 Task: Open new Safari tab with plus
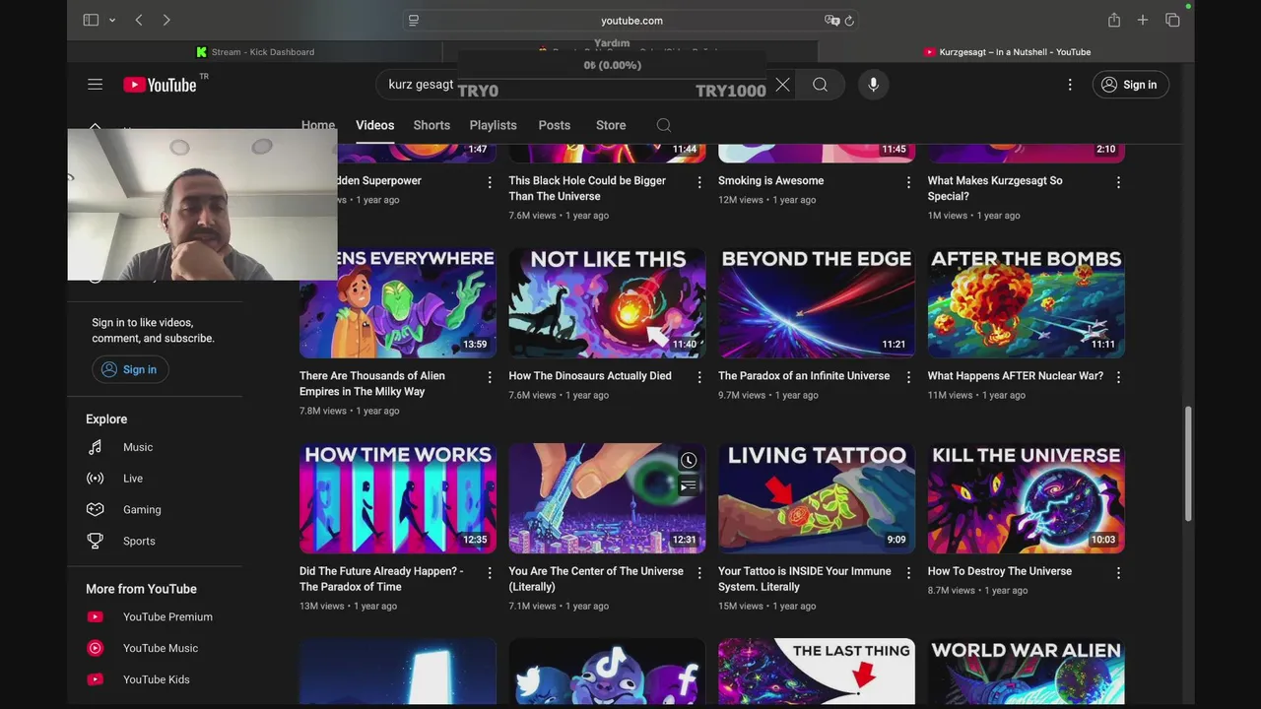point(1143,20)
